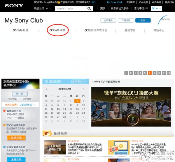Select banner slide 10

point(169,73)
